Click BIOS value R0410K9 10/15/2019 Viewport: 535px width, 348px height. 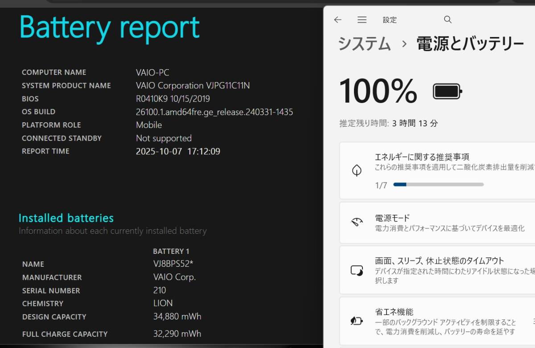click(x=173, y=99)
